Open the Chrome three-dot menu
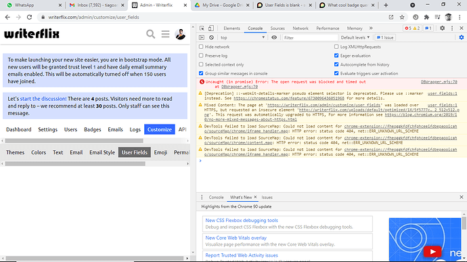 point(460,18)
